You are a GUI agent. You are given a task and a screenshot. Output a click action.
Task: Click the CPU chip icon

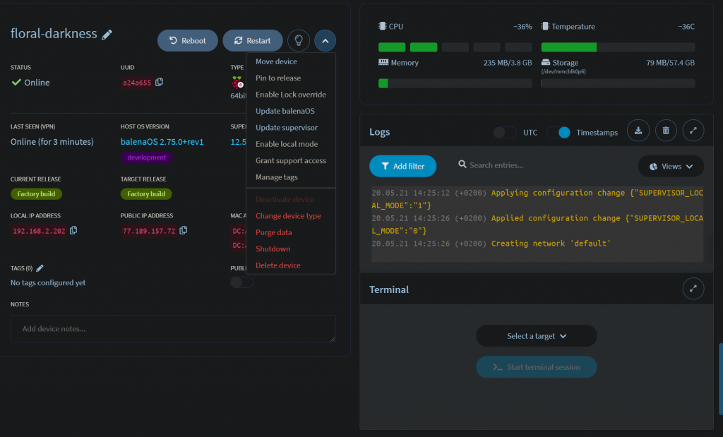(382, 26)
